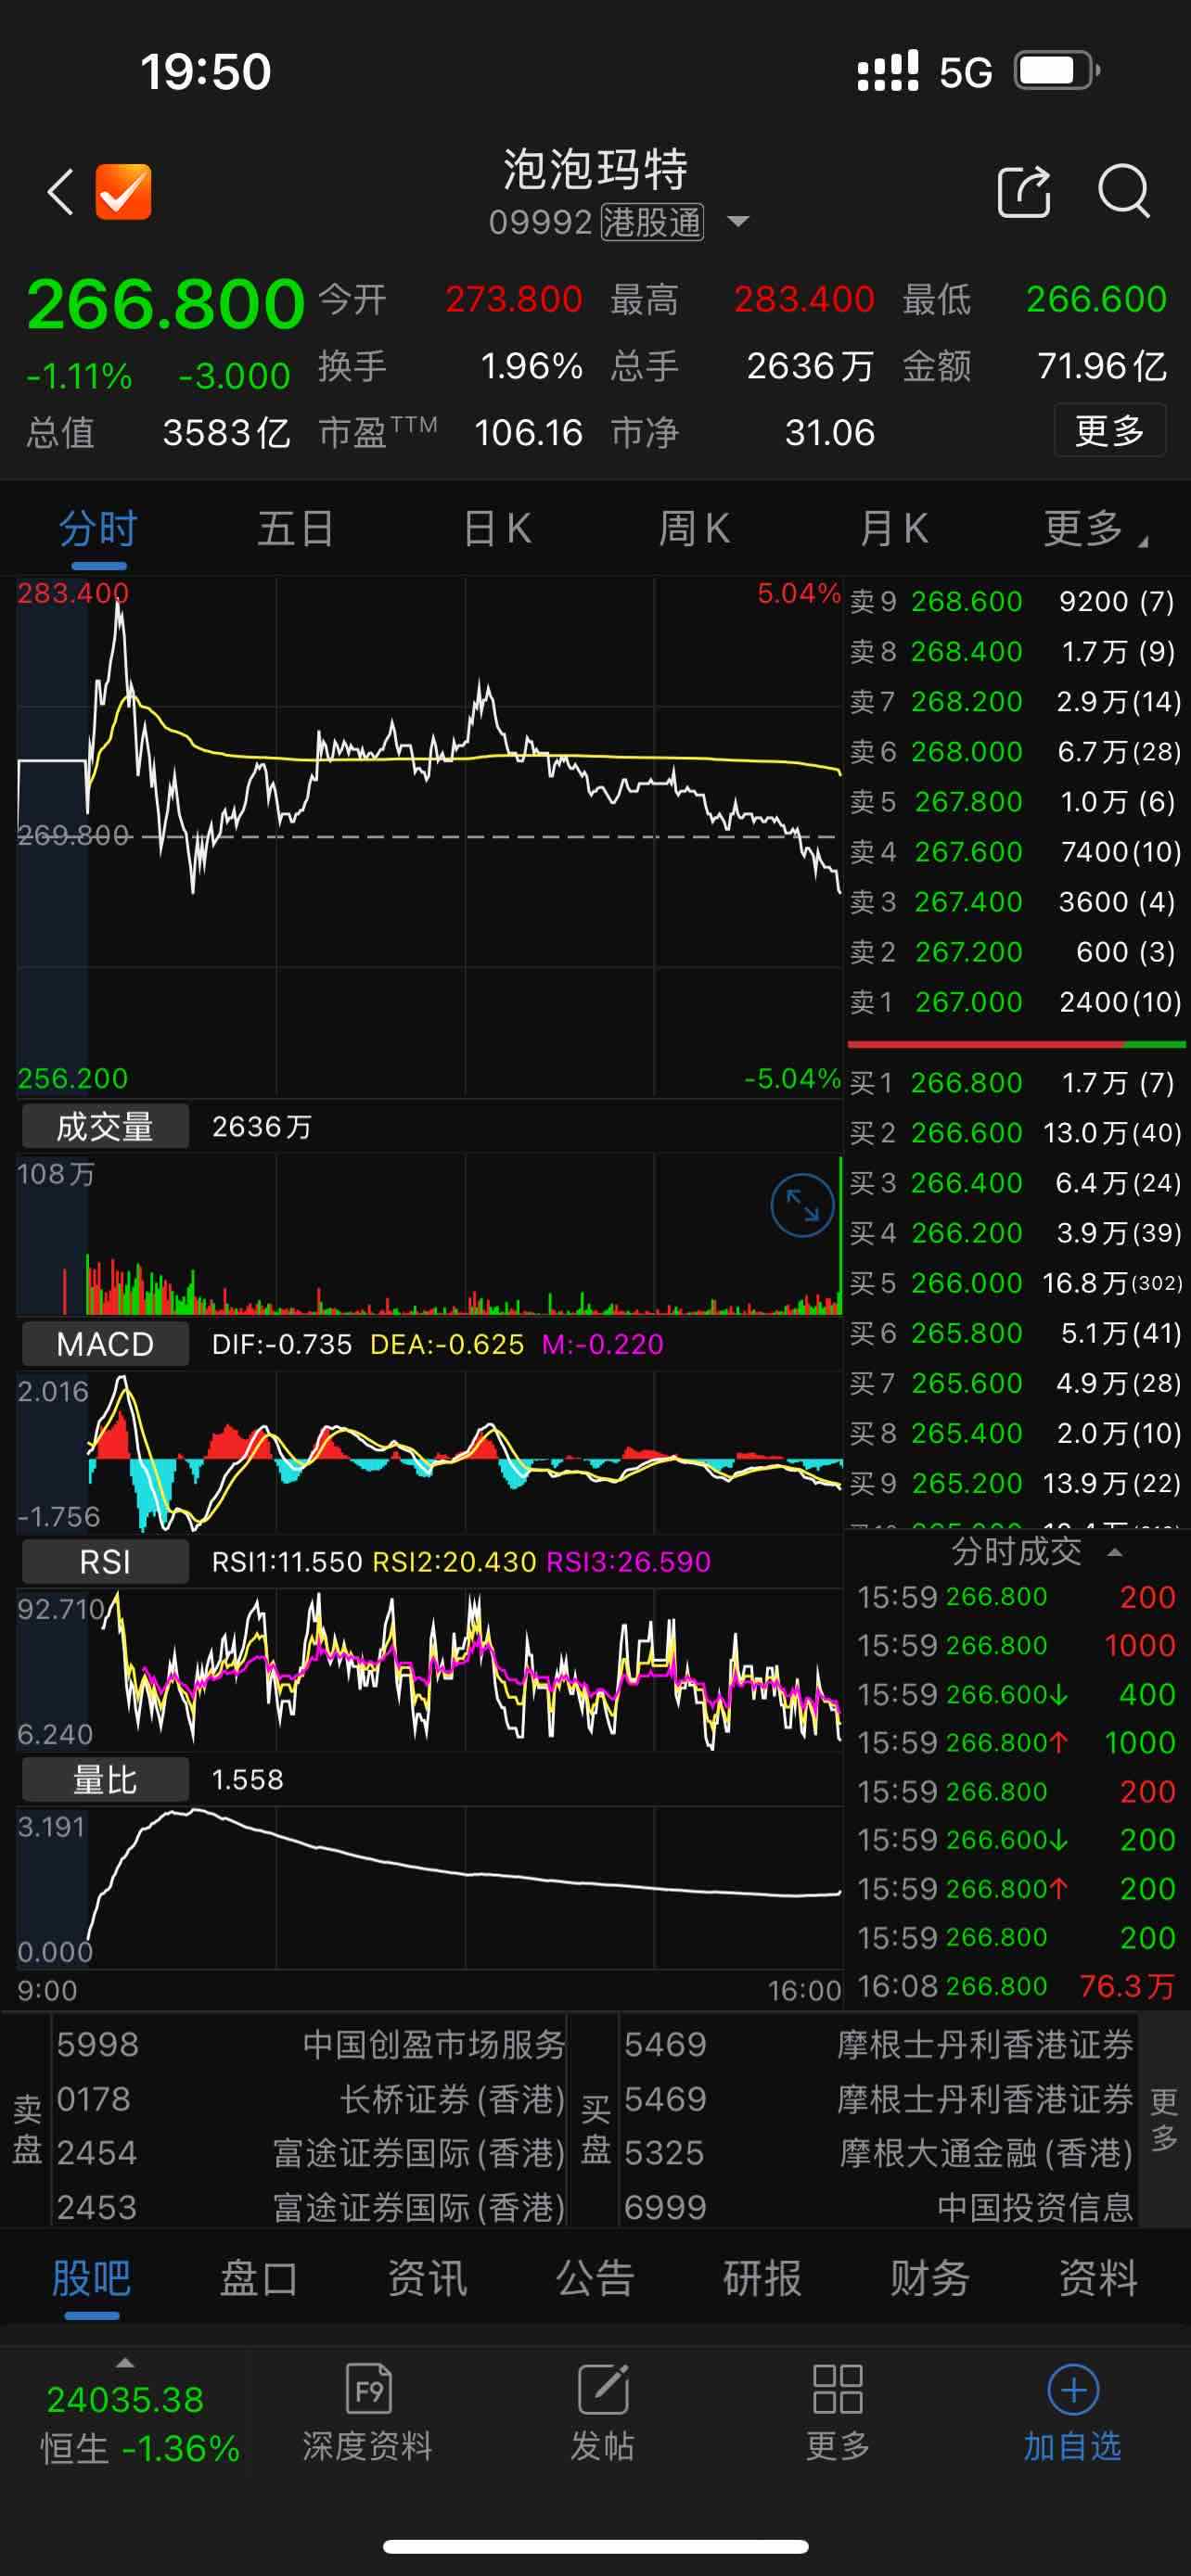Expand chart to fullscreen icon
Image resolution: width=1191 pixels, height=2576 pixels.
[x=802, y=1205]
